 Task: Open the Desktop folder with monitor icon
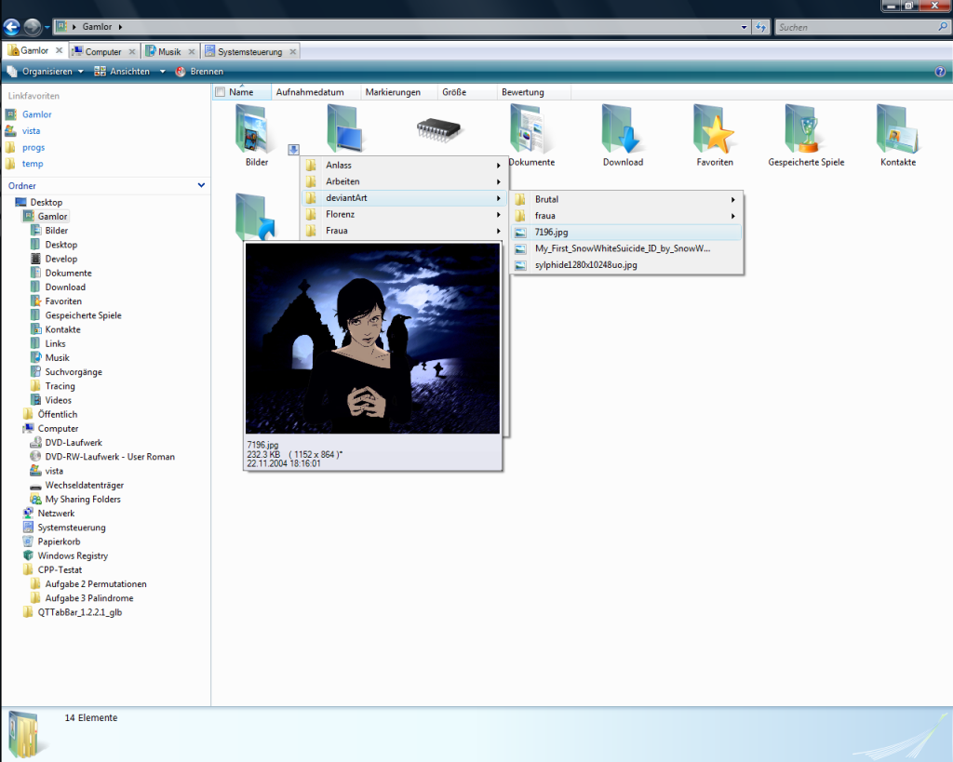(x=344, y=128)
